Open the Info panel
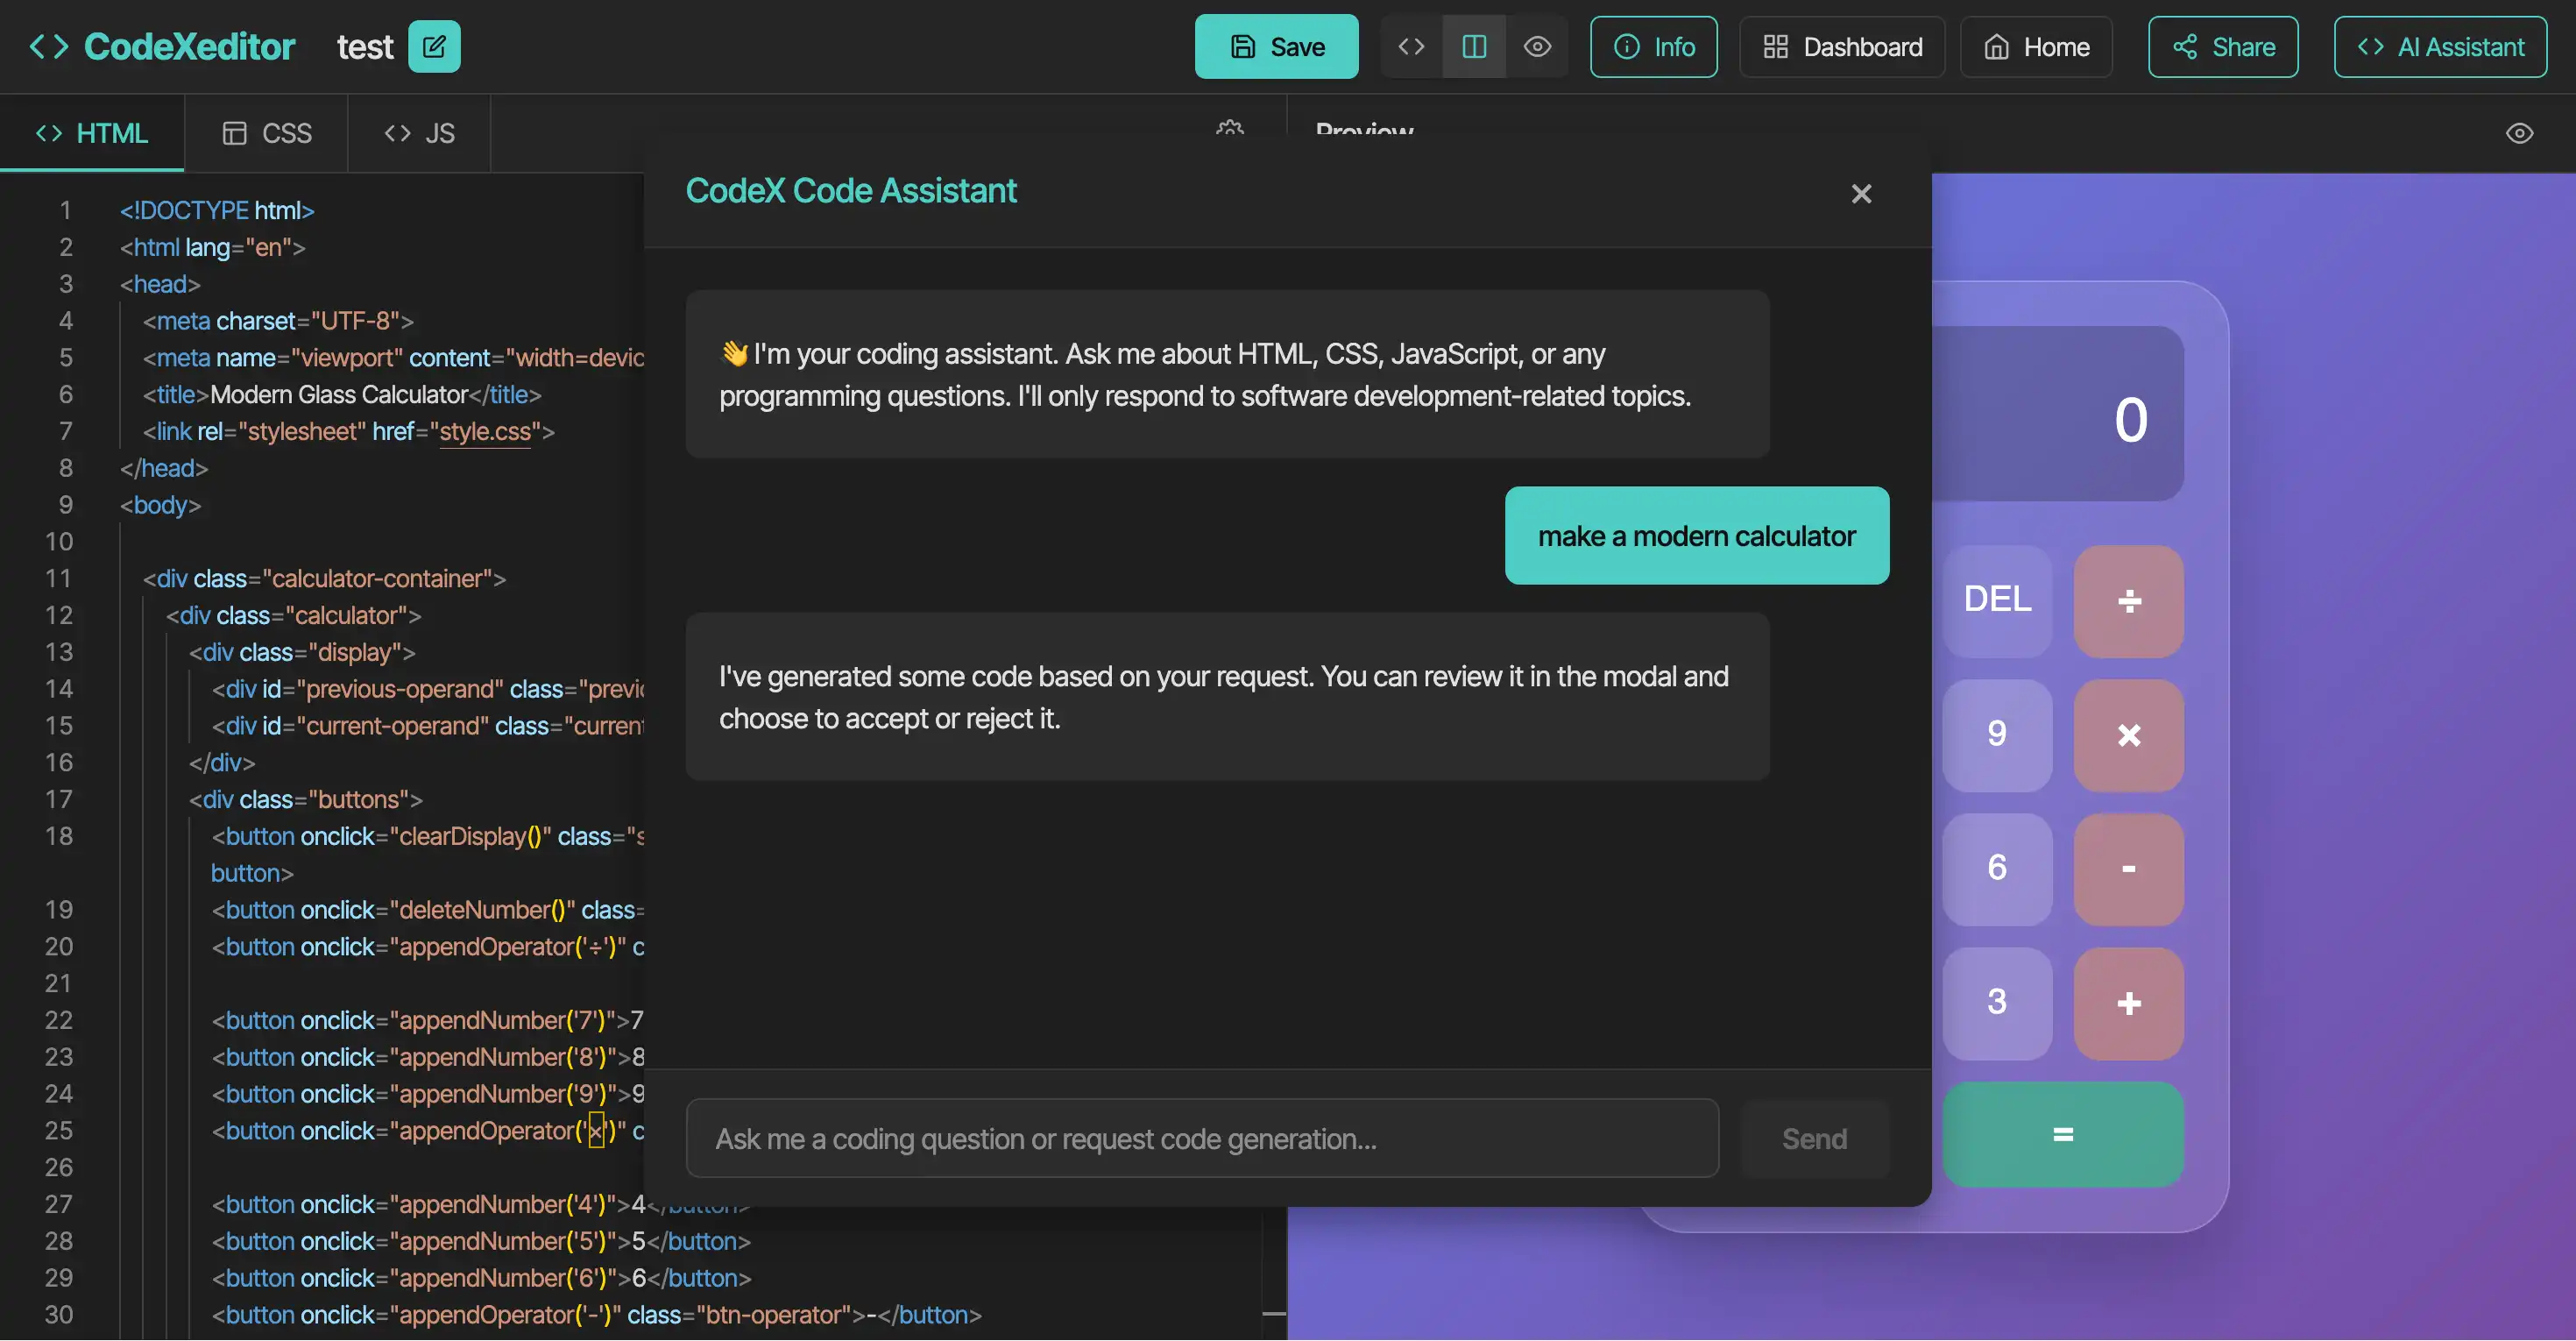This screenshot has height=1341, width=2576. point(1654,47)
